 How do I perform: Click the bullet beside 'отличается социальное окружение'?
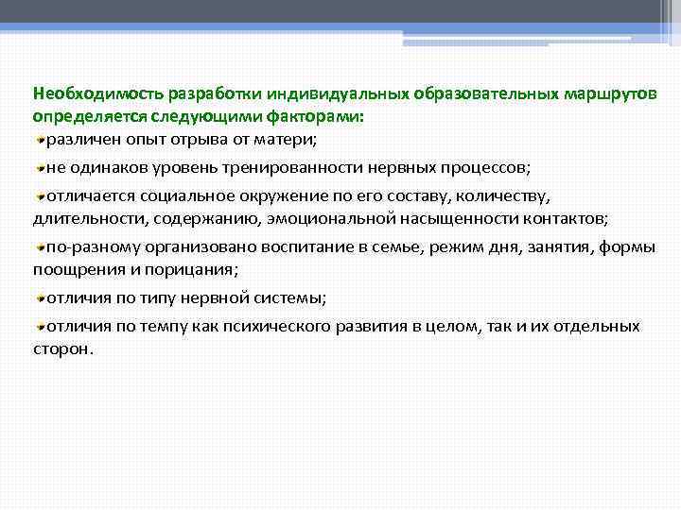(x=41, y=196)
